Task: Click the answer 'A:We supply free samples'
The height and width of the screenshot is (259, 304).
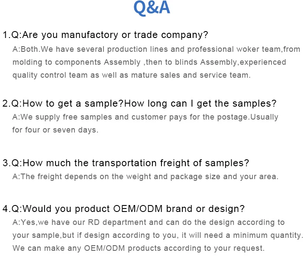Action: click(145, 117)
